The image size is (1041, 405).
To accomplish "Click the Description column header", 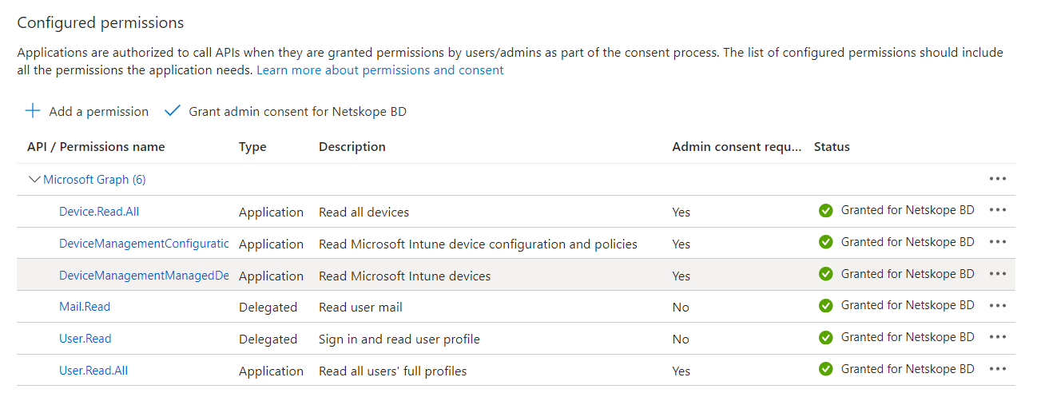I will pos(352,147).
